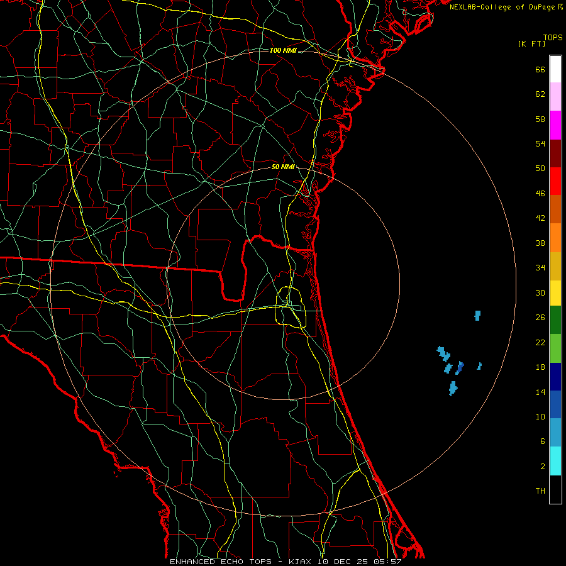The image size is (566, 566).
Task: Click the legend value 30
Action: point(540,292)
